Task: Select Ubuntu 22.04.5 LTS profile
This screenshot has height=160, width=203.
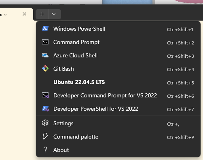Action: (x=118, y=82)
